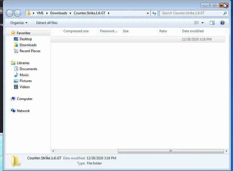The image size is (233, 171).
Task: Click the Libraries icon
Action: click(13, 63)
